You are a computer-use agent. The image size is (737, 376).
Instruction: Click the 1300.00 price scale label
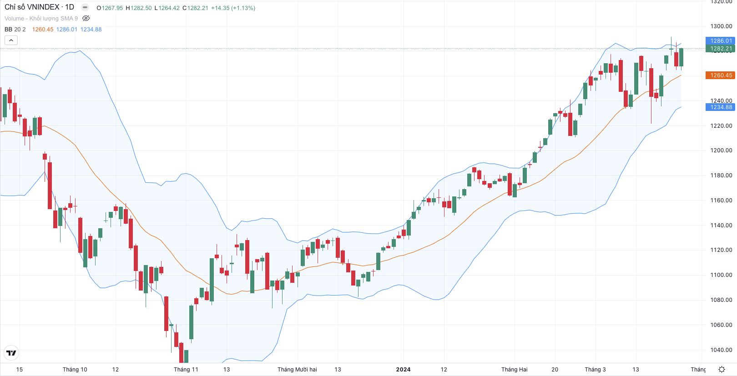point(722,26)
